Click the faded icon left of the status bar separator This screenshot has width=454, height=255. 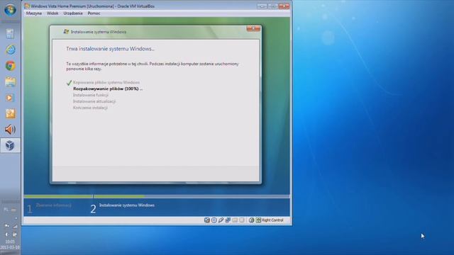(242, 220)
